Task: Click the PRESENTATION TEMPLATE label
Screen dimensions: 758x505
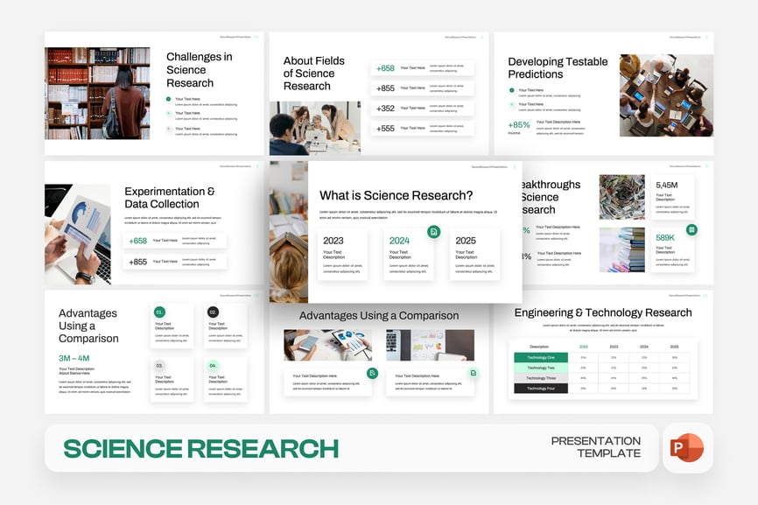Action: coord(595,447)
